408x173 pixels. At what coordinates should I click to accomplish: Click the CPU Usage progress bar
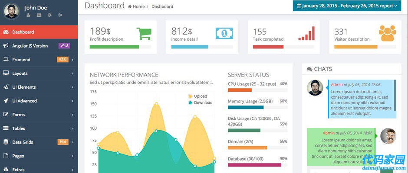[257, 90]
